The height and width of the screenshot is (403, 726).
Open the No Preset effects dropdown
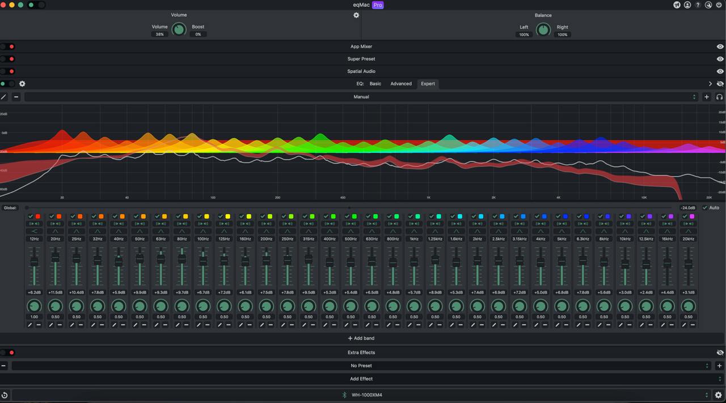coord(361,366)
